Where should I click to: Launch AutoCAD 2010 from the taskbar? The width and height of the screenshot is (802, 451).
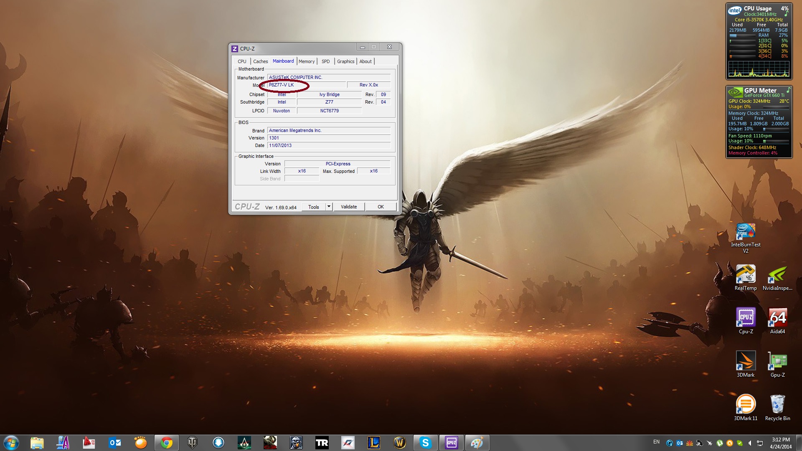pos(89,443)
